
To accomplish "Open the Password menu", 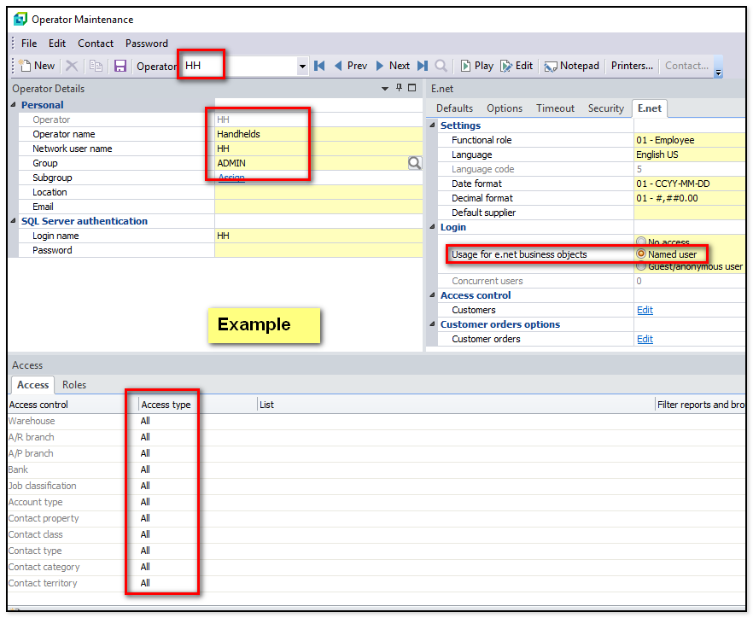I will pyautogui.click(x=147, y=44).
